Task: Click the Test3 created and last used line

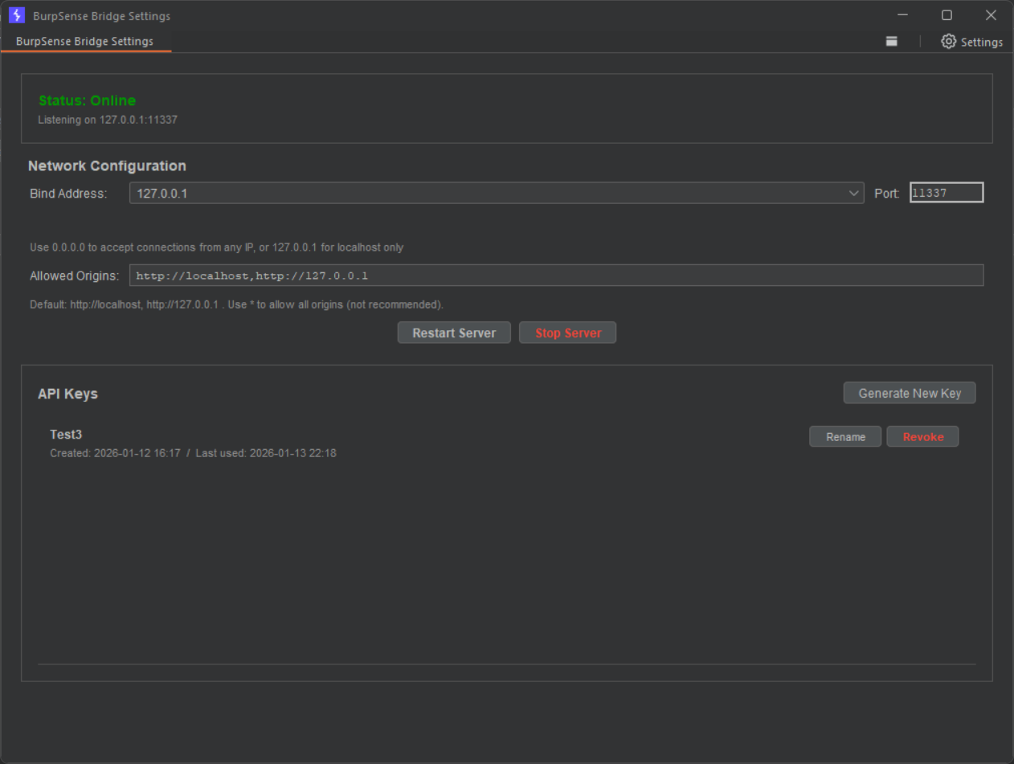Action: point(193,453)
